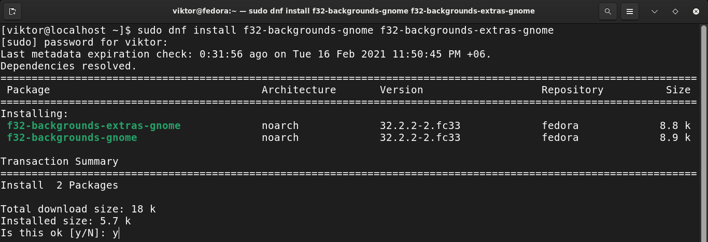Minimize the terminal window
708x242 pixels.
pyautogui.click(x=655, y=11)
